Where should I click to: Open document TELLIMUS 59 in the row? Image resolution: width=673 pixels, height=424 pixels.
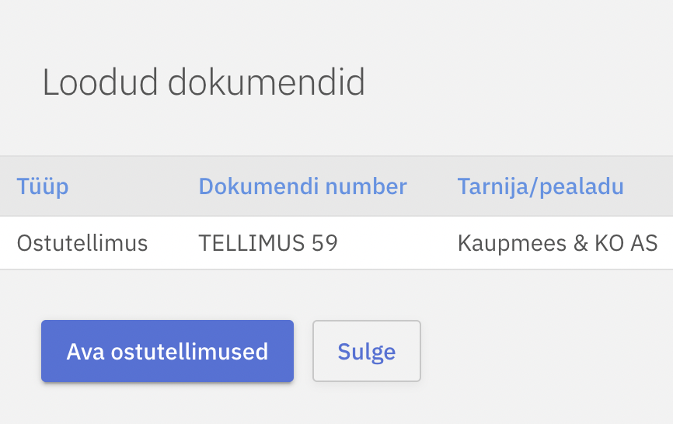(268, 243)
